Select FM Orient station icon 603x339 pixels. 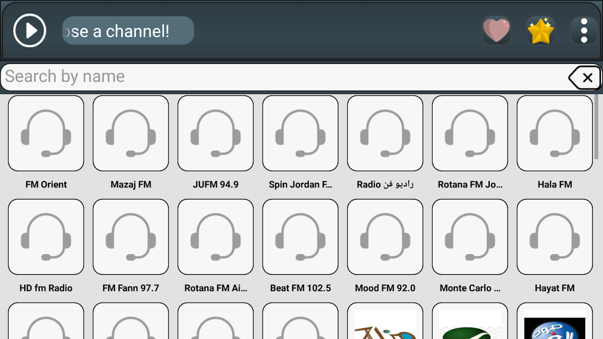[46, 133]
